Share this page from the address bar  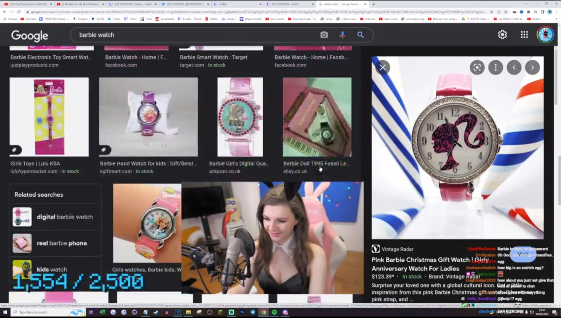pos(498,12)
